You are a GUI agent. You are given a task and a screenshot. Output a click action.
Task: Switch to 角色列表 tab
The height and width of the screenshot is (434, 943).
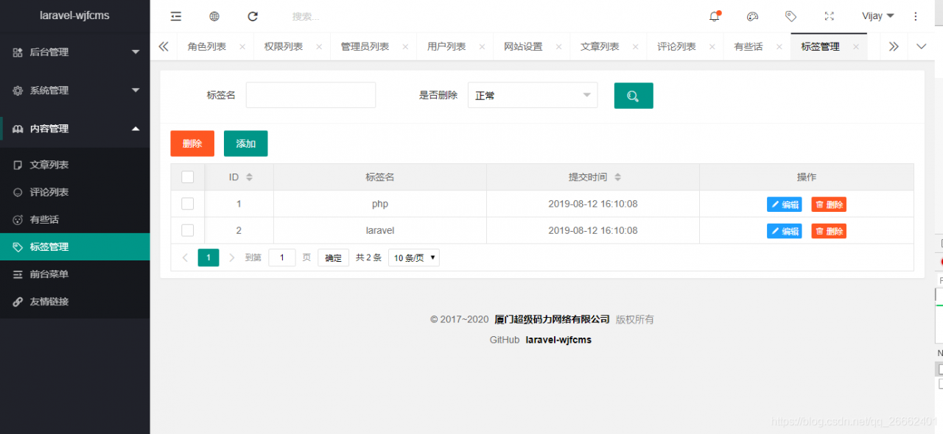207,46
